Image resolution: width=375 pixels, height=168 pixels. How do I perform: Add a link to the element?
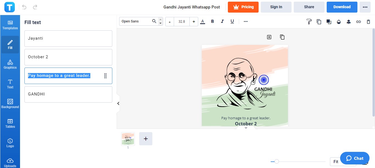pos(359,22)
